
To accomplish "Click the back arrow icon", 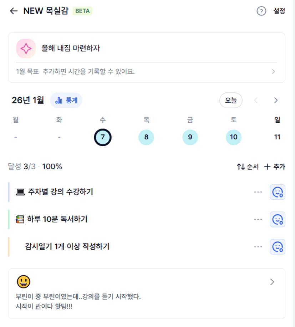I will pyautogui.click(x=14, y=11).
